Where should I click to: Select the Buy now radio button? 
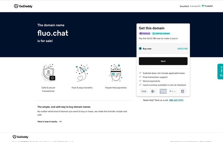click(140, 49)
